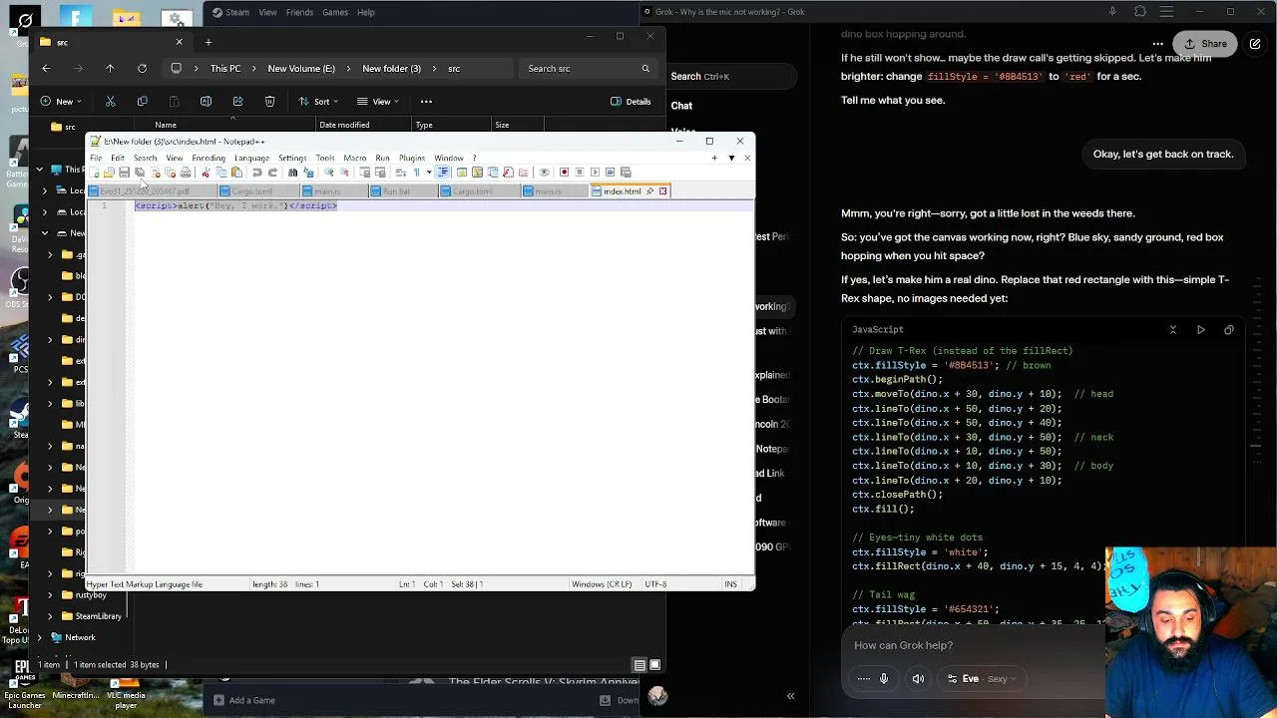Screen dimensions: 1277x718
Task: Click the How can Grok help input field
Action: 973,645
